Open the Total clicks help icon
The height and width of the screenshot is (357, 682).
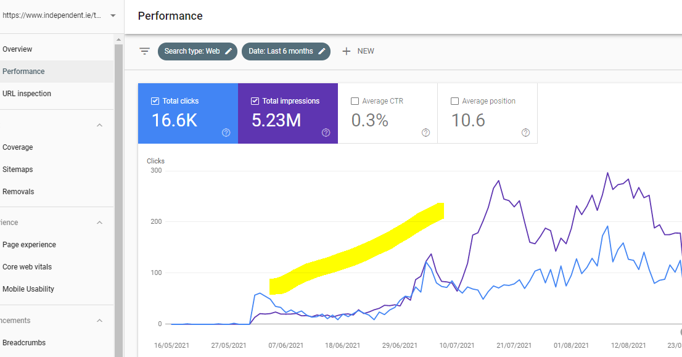coord(226,132)
